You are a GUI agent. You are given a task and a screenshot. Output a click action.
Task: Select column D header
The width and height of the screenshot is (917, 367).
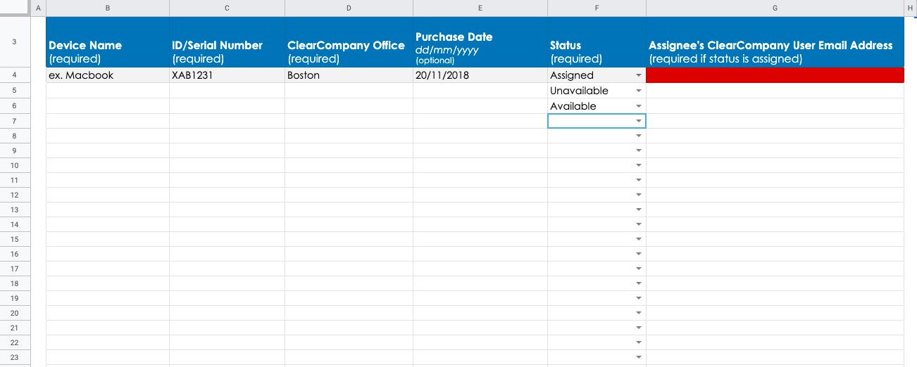click(x=349, y=8)
